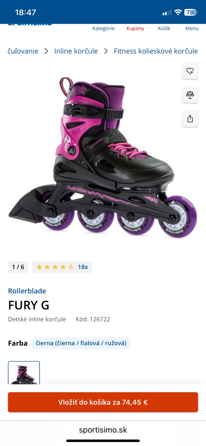Tap the battery indicator showing 78
The width and height of the screenshot is (206, 446).
coord(191,12)
